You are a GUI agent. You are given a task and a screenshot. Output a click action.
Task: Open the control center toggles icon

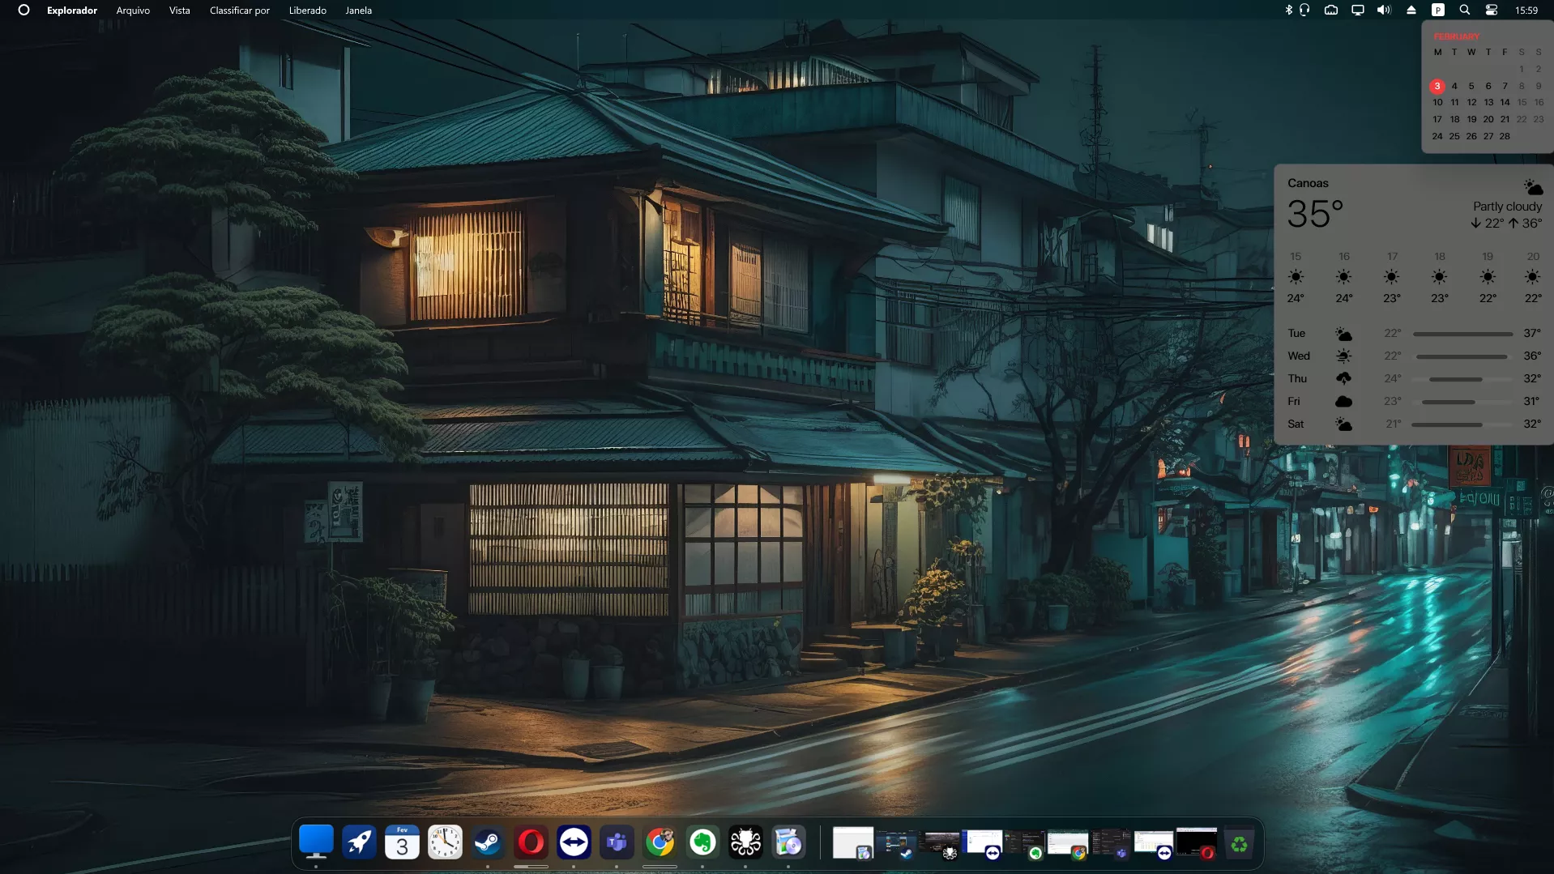point(1492,10)
